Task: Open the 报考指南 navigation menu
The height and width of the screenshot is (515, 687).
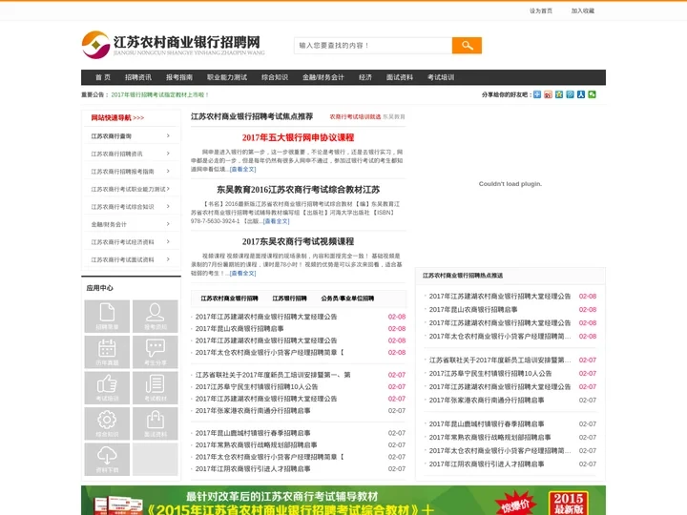Action: click(179, 77)
